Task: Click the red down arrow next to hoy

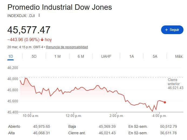Action: click(x=42, y=40)
